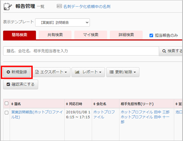The width and height of the screenshot is (183, 141).
Task: Switch to the 詳細検索 tab
Action: (x=126, y=35)
